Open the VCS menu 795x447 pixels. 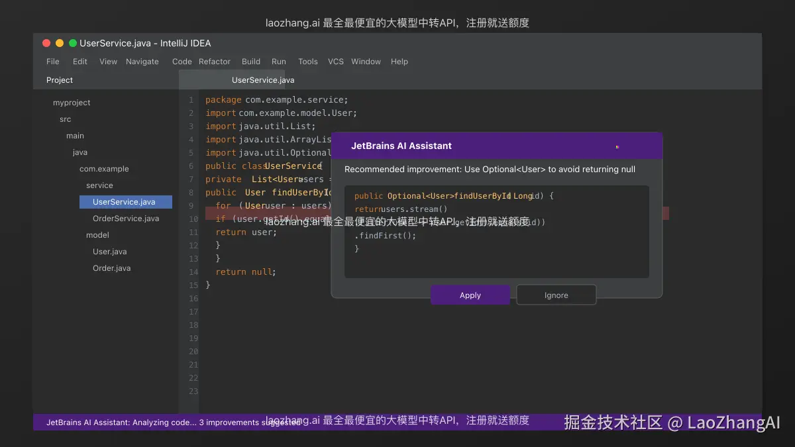pos(335,61)
